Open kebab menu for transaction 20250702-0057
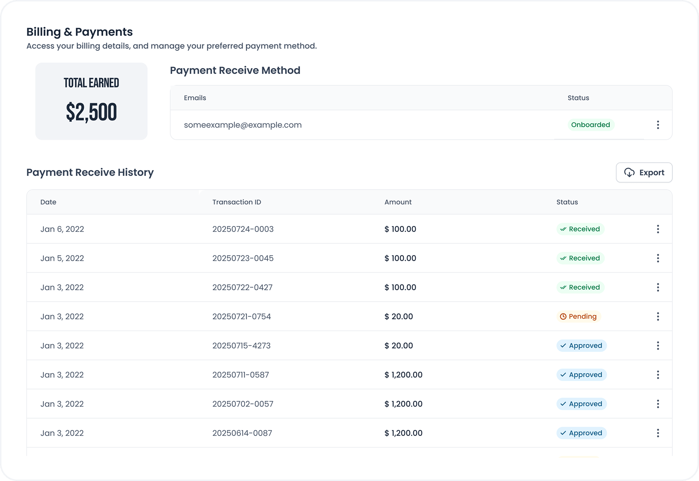The width and height of the screenshot is (699, 481). [x=658, y=404]
